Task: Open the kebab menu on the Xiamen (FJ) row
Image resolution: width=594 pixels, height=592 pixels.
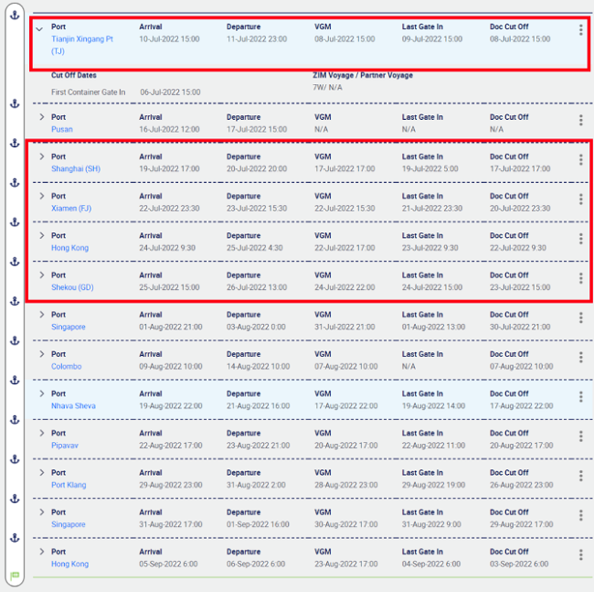Action: 580,199
